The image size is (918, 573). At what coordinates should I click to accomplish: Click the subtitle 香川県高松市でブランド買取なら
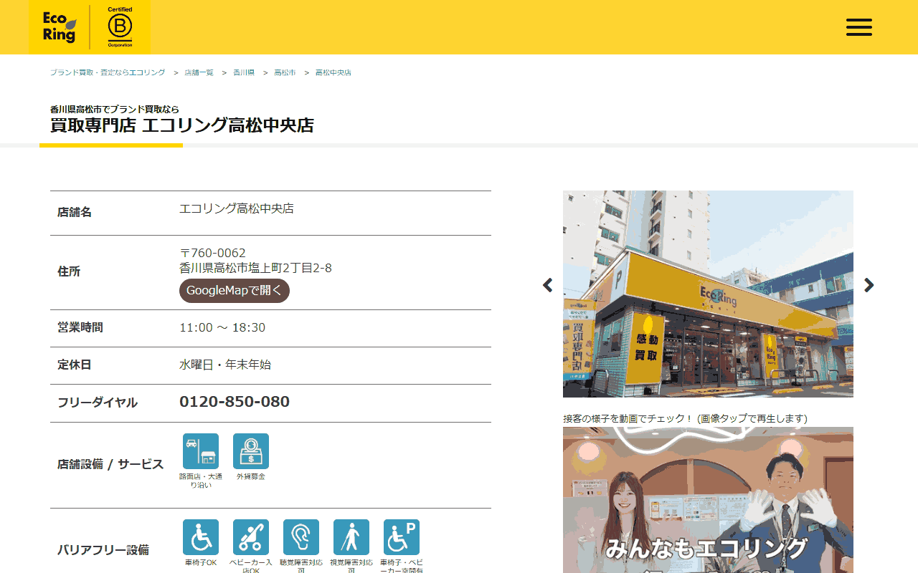point(115,110)
